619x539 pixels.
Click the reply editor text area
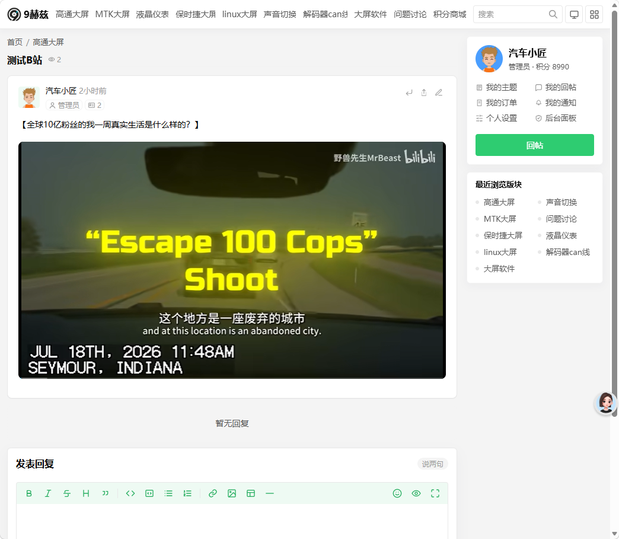[232, 521]
